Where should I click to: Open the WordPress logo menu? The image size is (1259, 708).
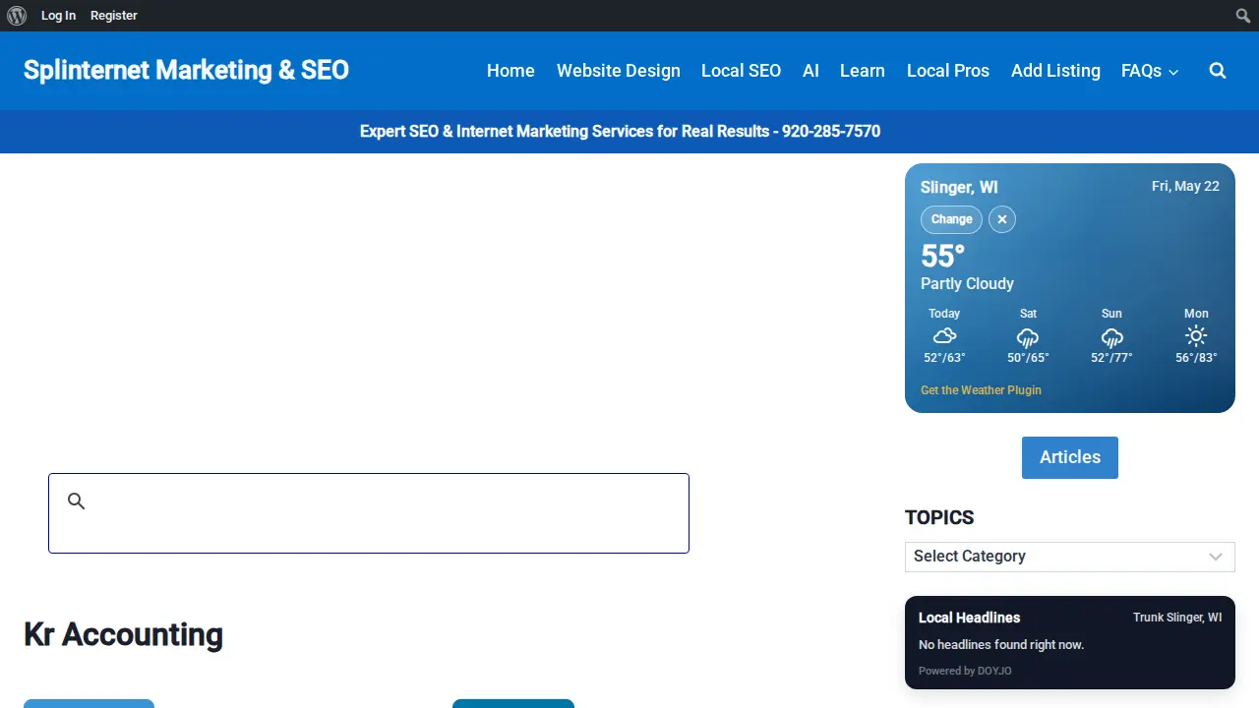[17, 16]
